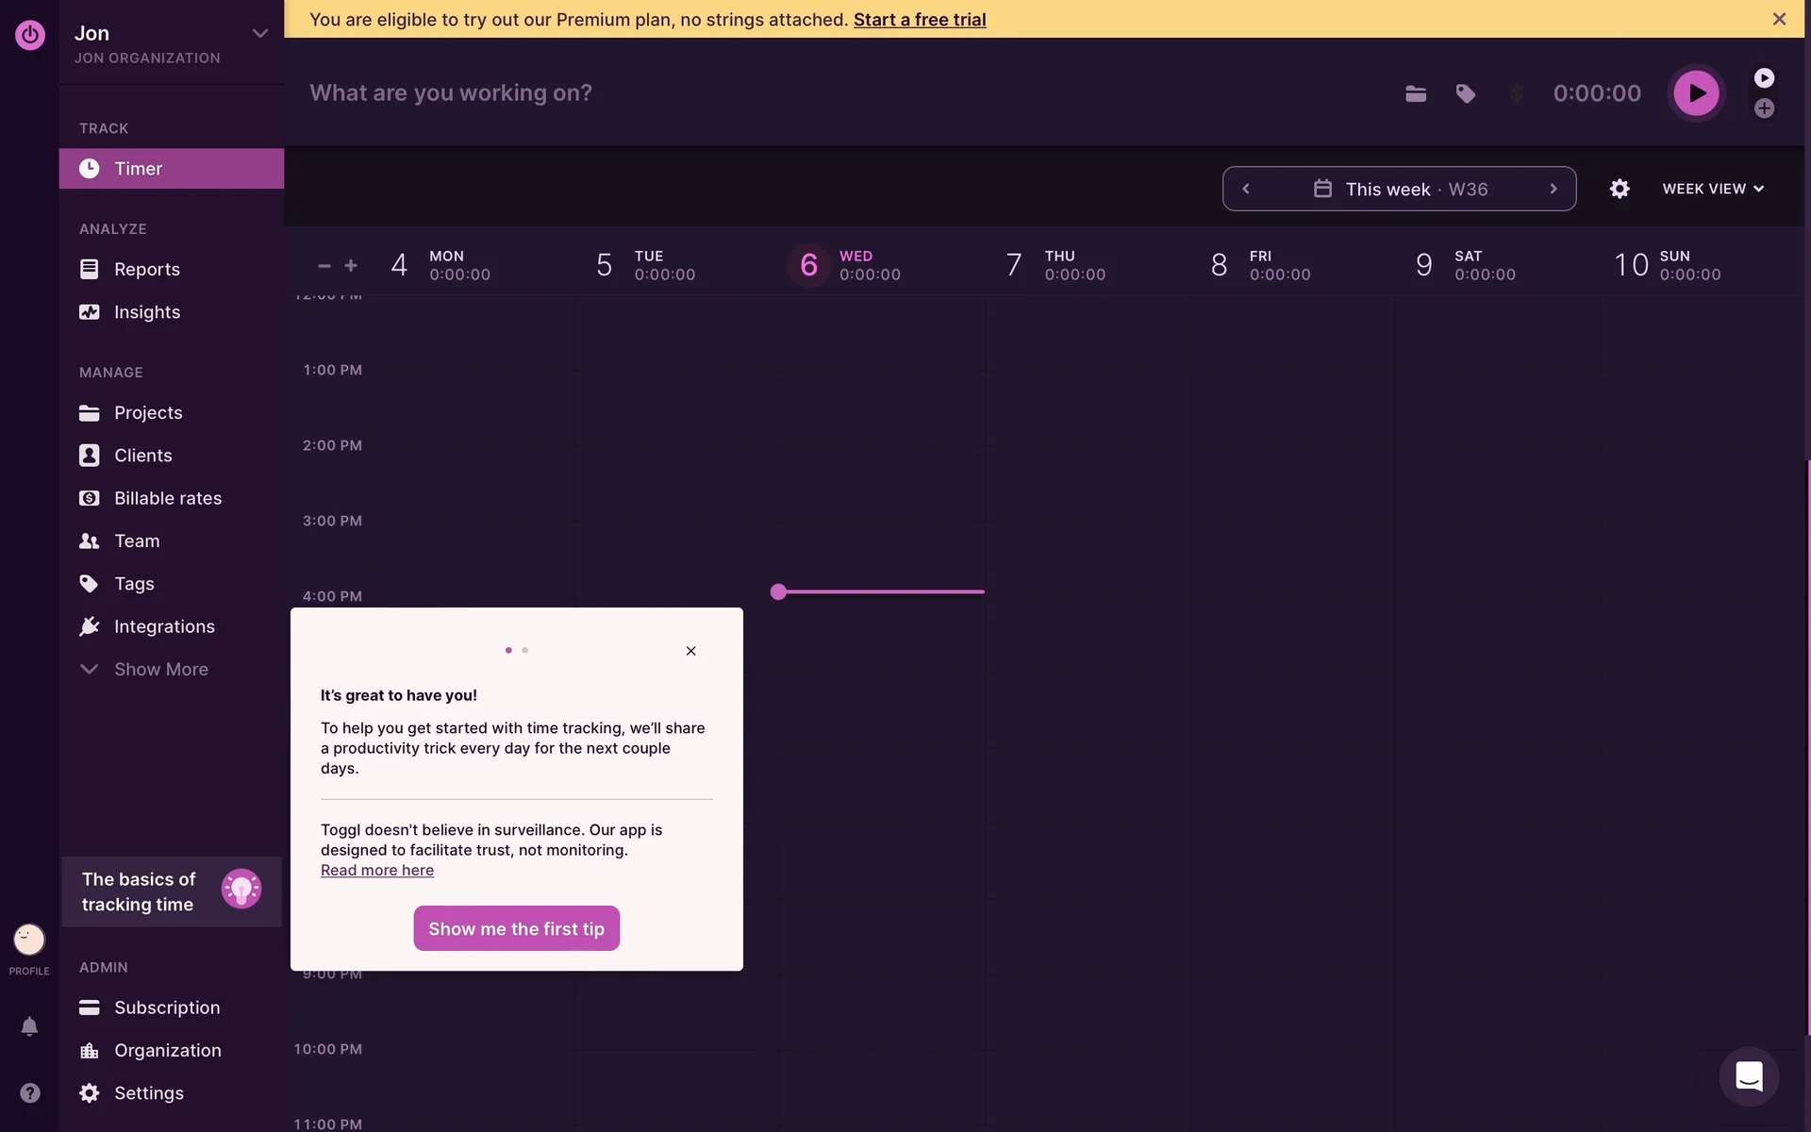Zoom in calendar with plus control

[x=351, y=266]
